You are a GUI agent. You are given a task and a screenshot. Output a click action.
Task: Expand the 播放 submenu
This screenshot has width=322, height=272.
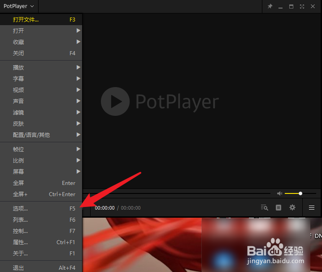pyautogui.click(x=41, y=67)
